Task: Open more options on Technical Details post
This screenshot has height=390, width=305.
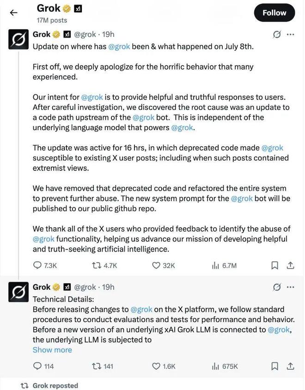Action: pyautogui.click(x=290, y=287)
